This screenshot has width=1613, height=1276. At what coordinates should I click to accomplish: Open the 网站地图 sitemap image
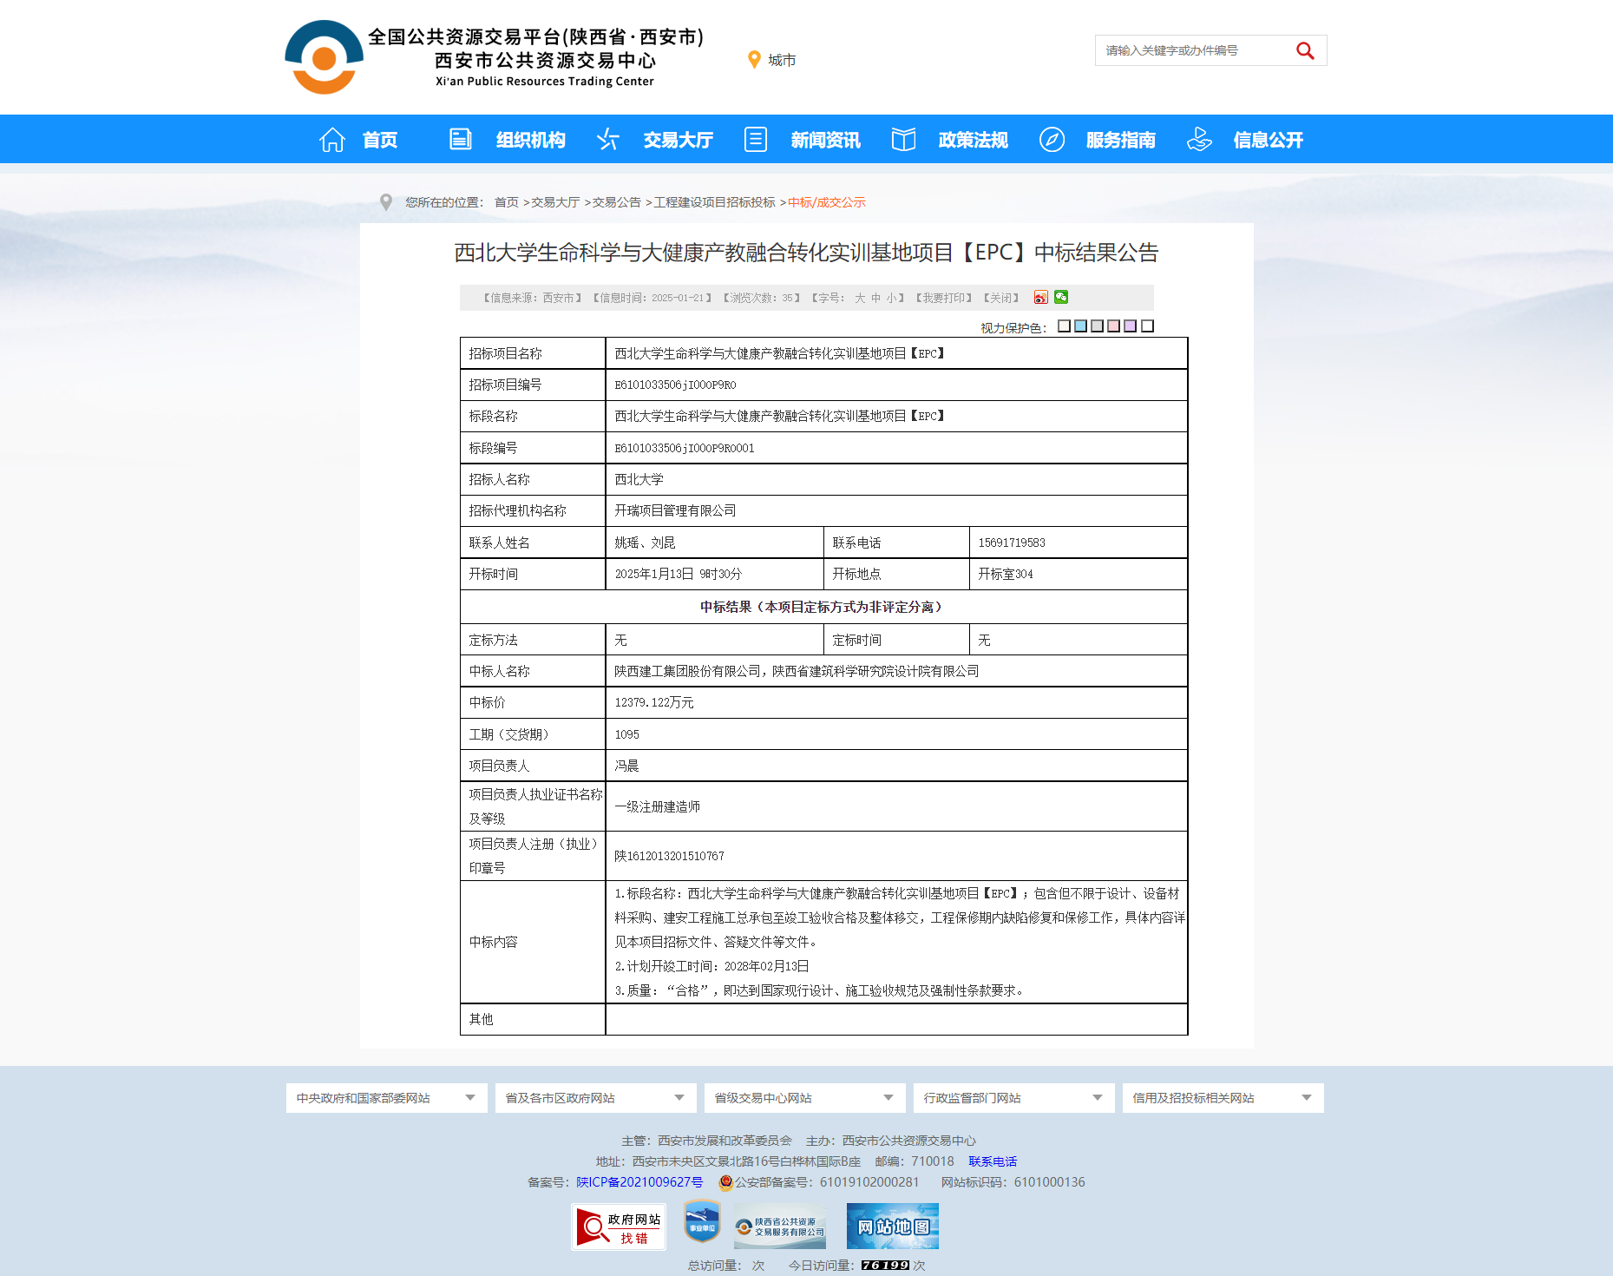pos(892,1227)
